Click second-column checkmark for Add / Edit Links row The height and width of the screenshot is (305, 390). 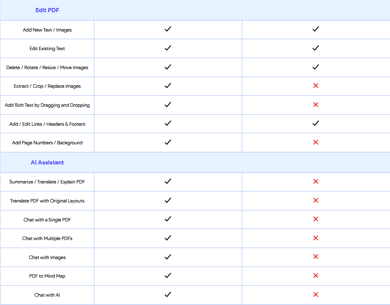(x=315, y=123)
